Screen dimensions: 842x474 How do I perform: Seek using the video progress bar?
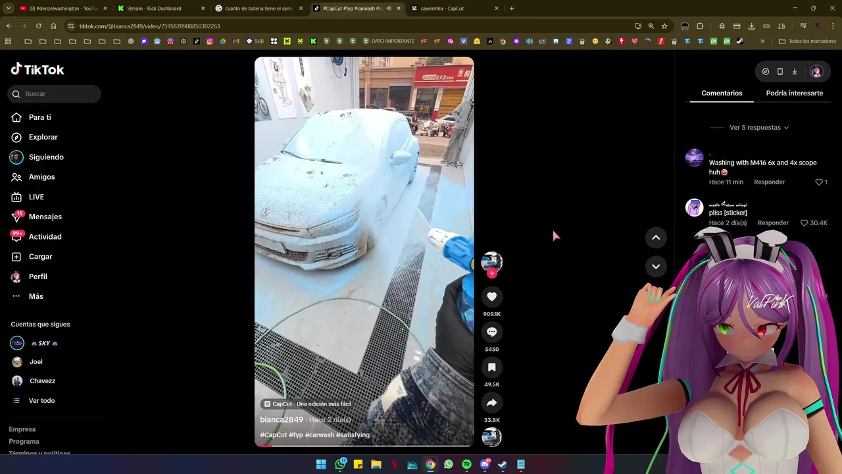(x=364, y=446)
